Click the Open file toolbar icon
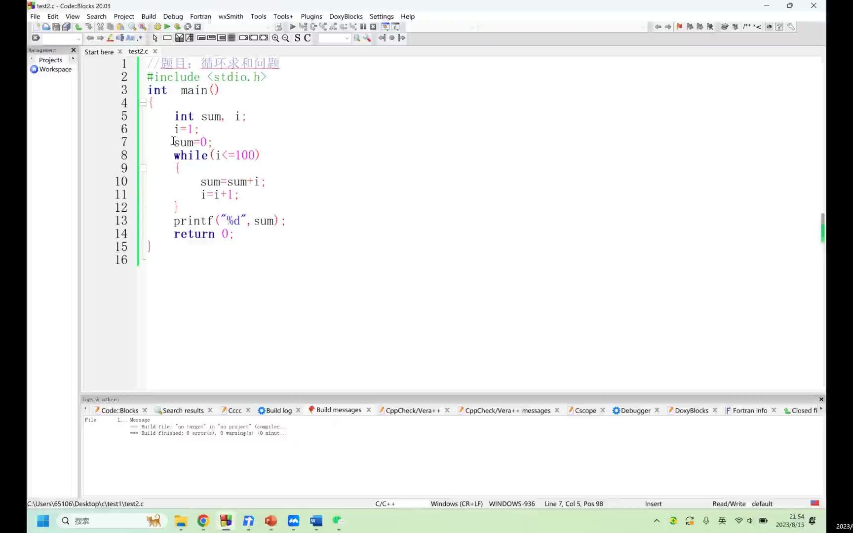Screen dimensions: 853x533 46,27
